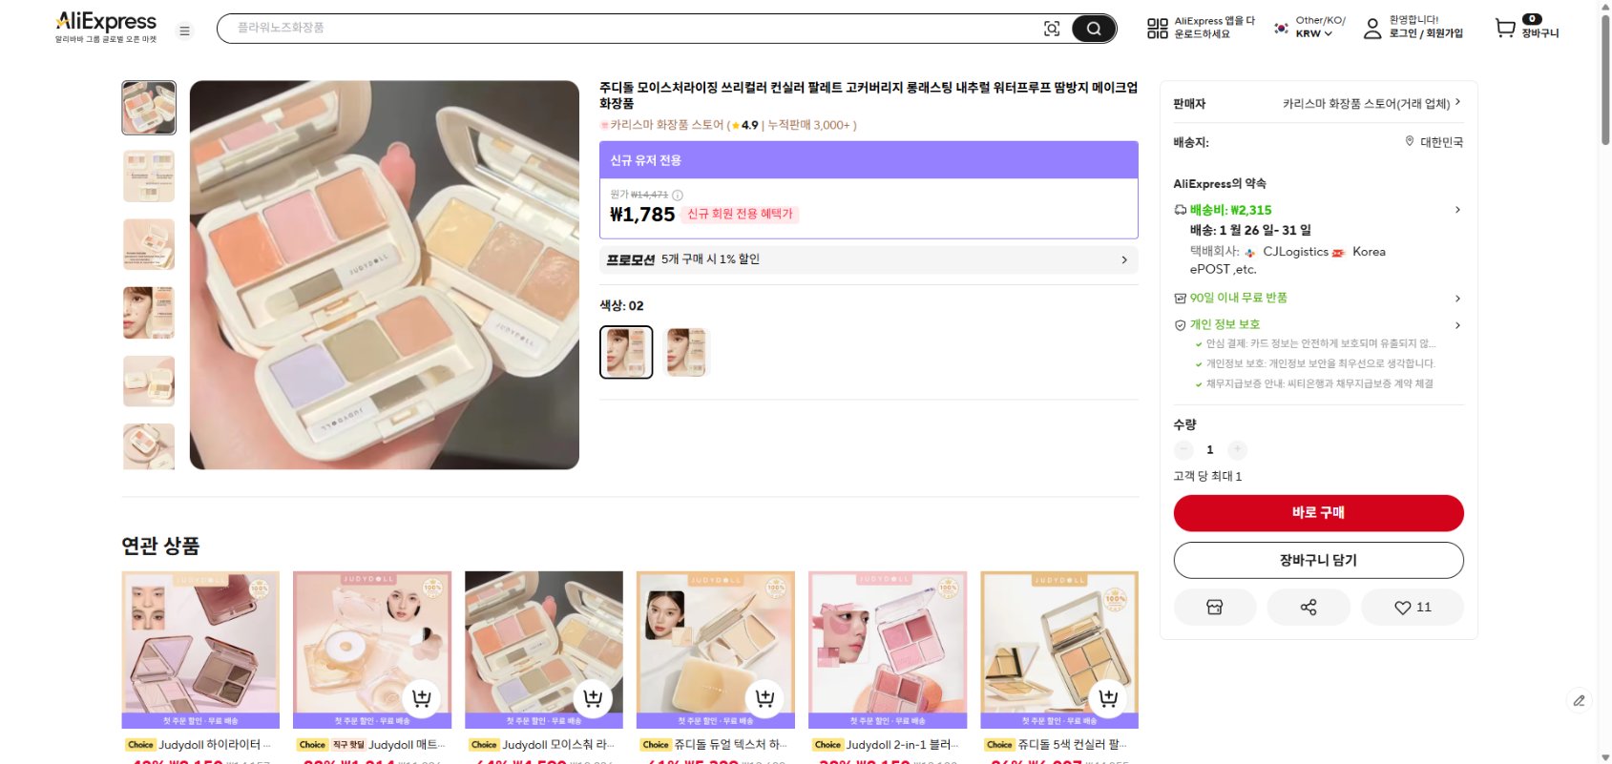Click the 고객 당 최대 1 limit text

1207,476
